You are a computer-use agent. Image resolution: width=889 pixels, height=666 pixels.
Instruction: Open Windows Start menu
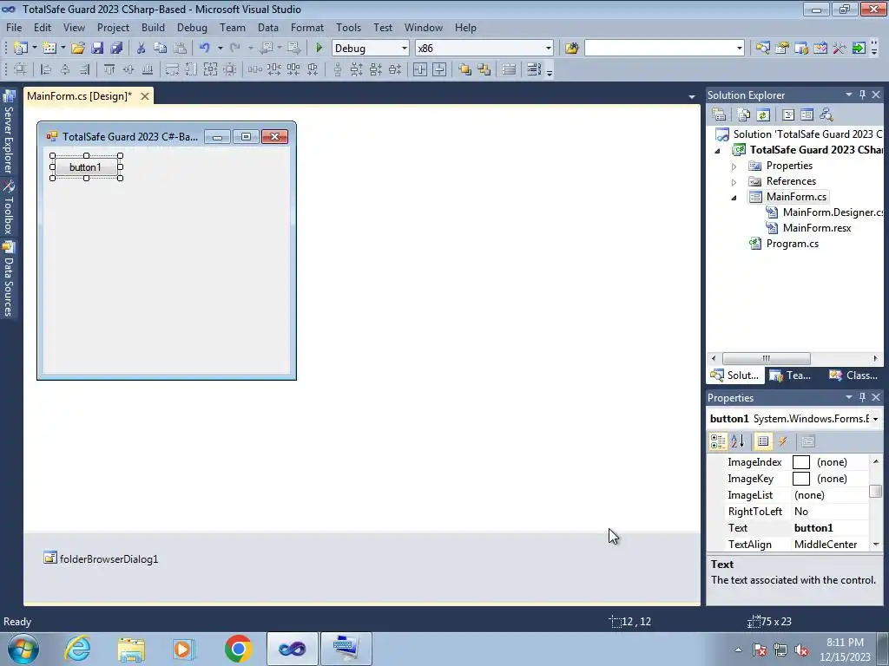point(23,649)
